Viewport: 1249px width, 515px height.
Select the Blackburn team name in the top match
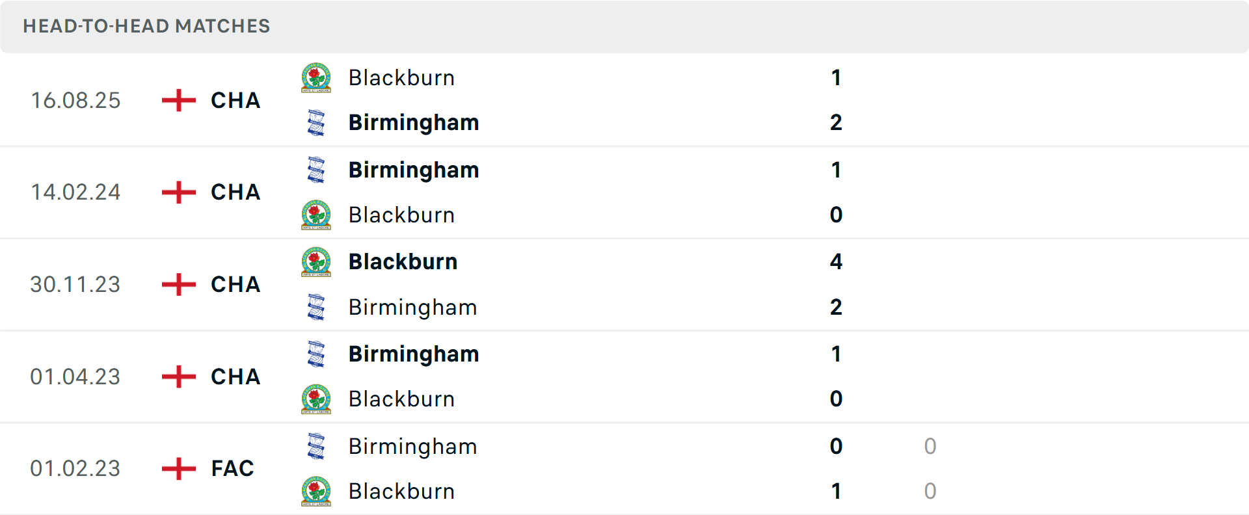coord(401,78)
